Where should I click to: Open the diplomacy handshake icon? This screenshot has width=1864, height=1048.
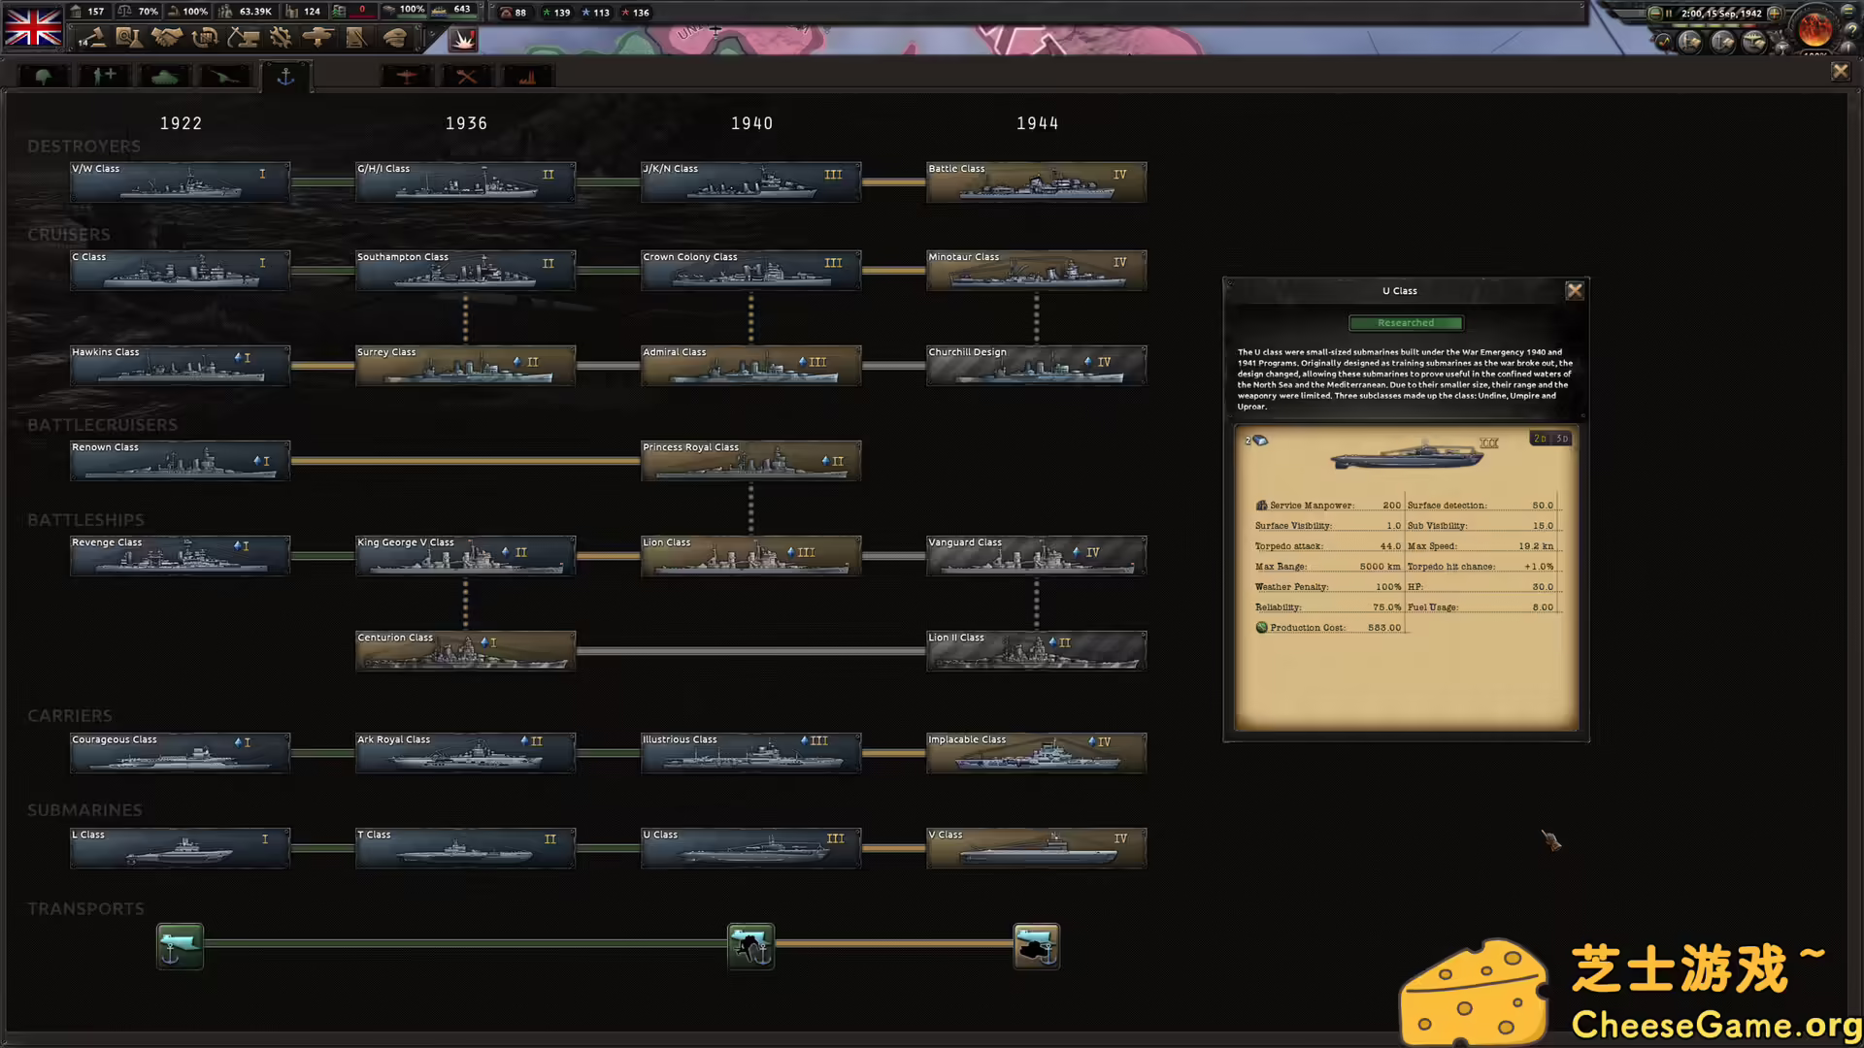(168, 40)
